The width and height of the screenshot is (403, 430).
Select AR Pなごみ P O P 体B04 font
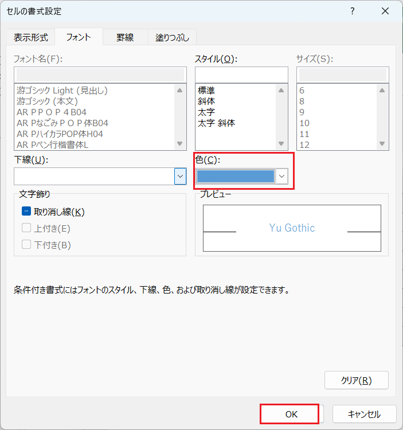point(62,123)
